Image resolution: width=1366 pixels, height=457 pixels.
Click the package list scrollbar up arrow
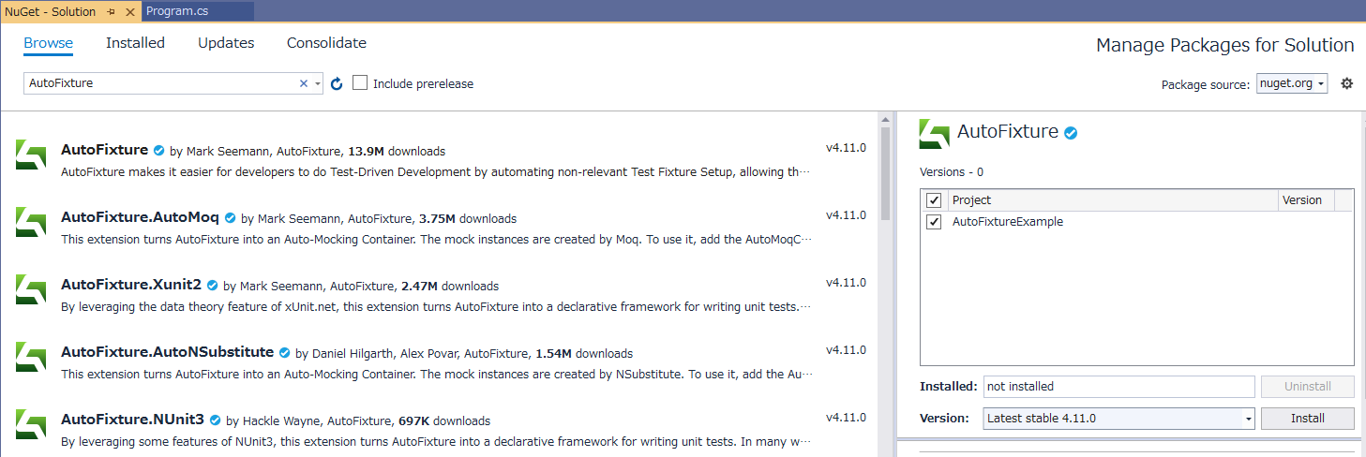pos(885,121)
